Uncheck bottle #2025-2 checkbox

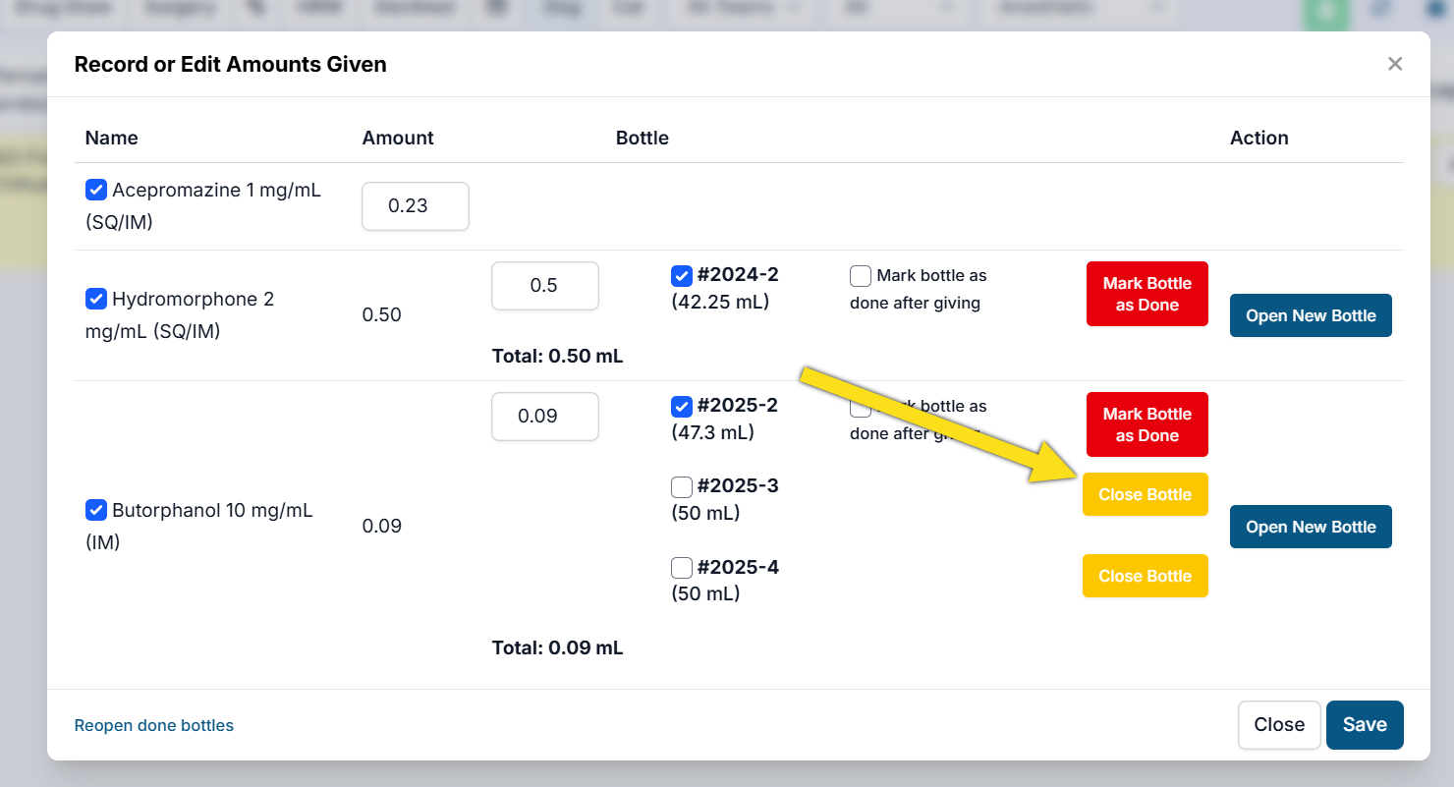(682, 406)
